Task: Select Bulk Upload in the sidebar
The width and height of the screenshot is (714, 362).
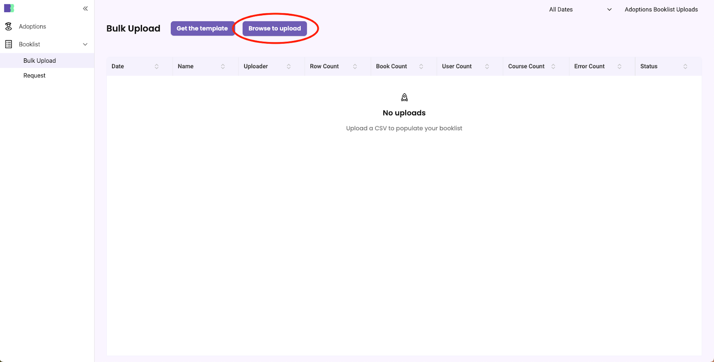Action: [40, 61]
